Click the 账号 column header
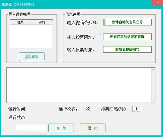 point(20,22)
